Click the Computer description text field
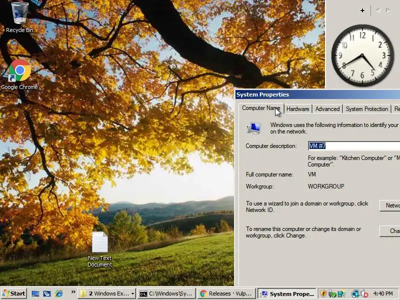Screen dimensions: 400x300 click(354, 146)
